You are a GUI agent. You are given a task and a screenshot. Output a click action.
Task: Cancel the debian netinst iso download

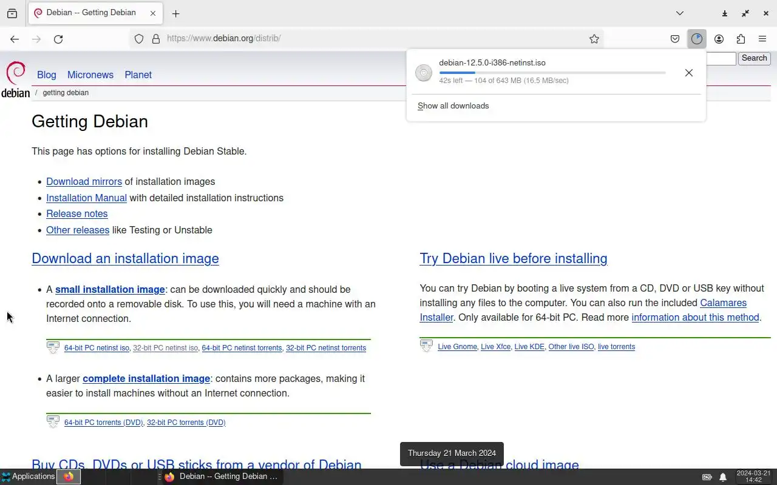pos(688,73)
